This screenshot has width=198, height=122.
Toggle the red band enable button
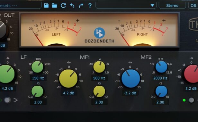(192, 100)
